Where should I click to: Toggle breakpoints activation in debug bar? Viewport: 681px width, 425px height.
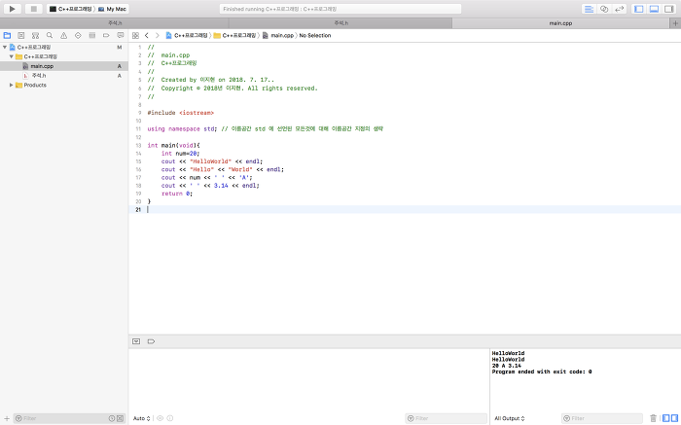click(151, 341)
